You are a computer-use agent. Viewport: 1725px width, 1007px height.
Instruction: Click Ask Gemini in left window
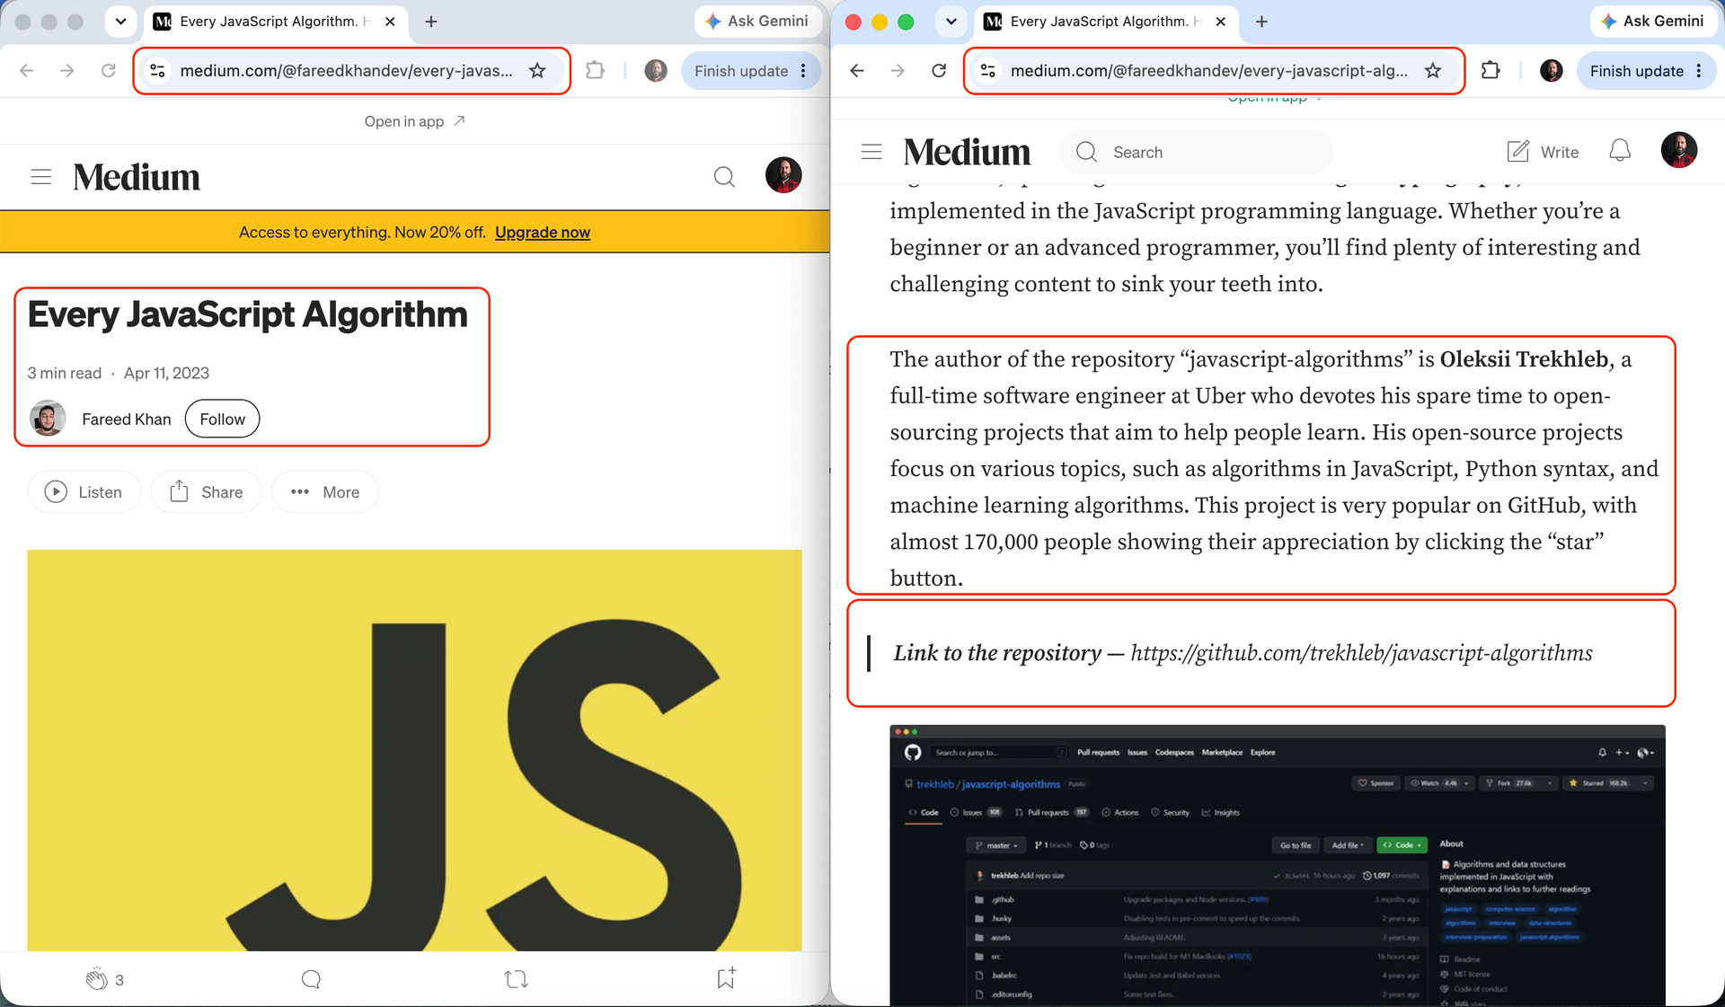click(x=756, y=22)
